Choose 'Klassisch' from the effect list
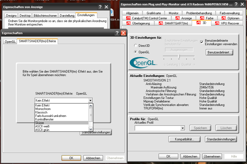 click(61, 112)
